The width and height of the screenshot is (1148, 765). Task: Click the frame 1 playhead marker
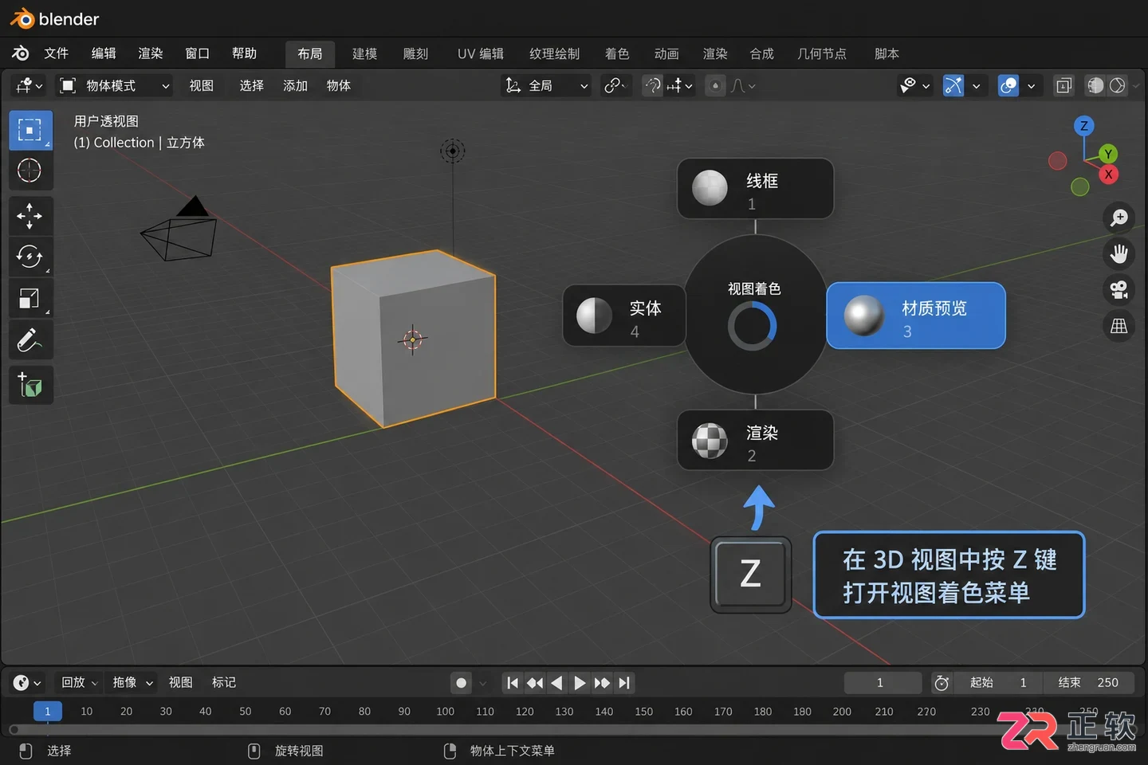click(x=48, y=711)
